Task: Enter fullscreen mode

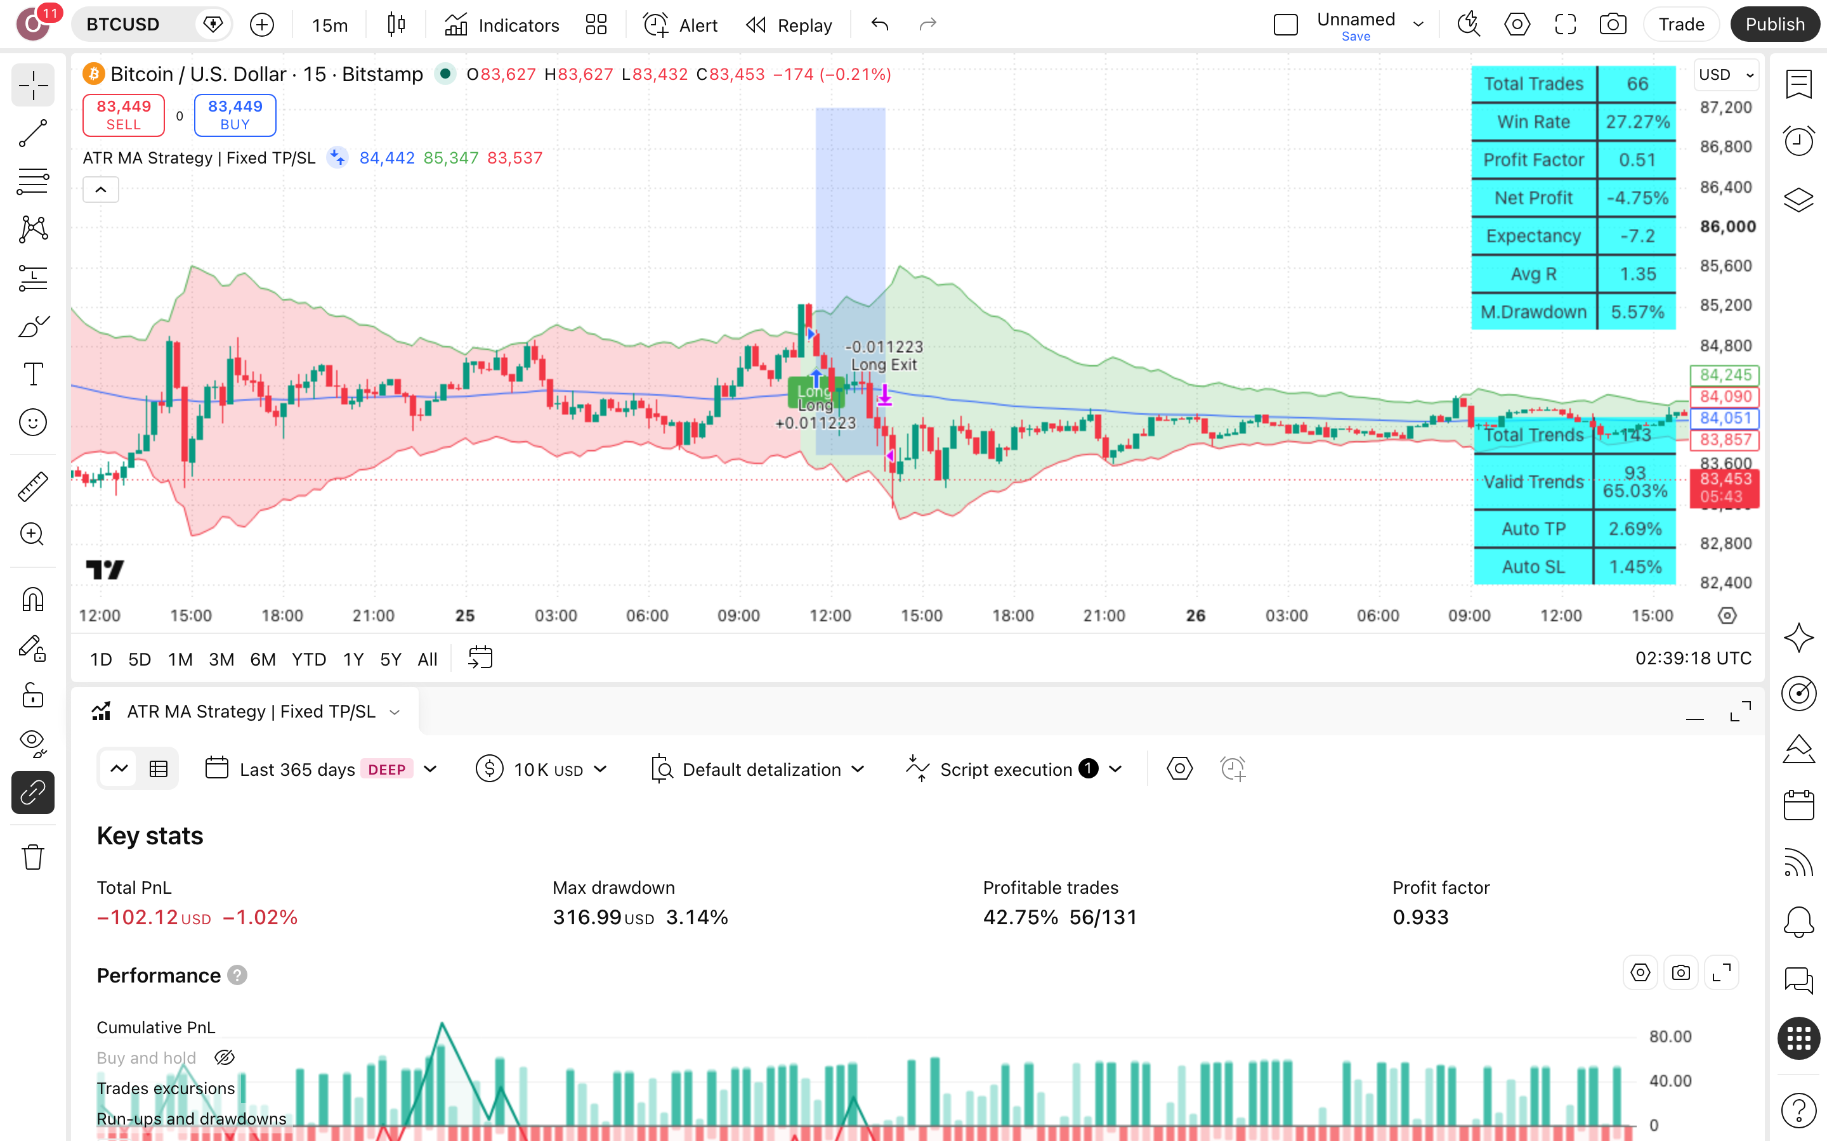Action: pyautogui.click(x=1565, y=25)
